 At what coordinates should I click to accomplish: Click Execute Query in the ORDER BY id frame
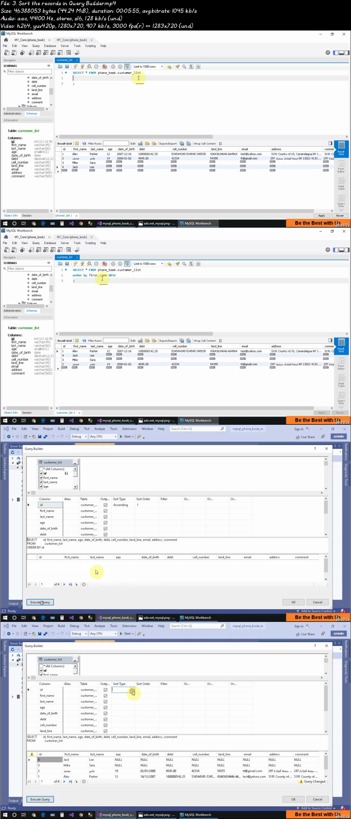click(x=40, y=602)
